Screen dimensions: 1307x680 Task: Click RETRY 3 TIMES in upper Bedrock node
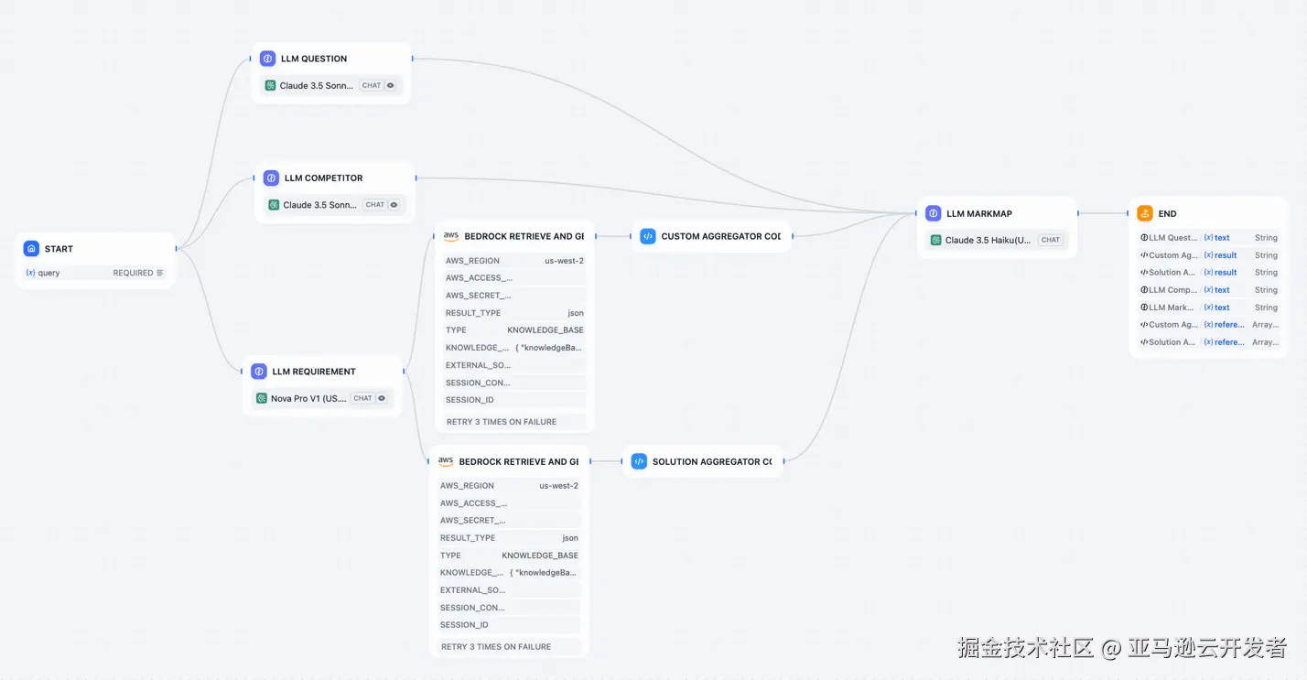513,422
